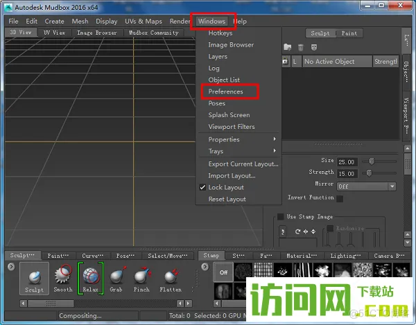Viewport: 416px width, 325px height.
Task: Open the Create menu
Action: 54,21
